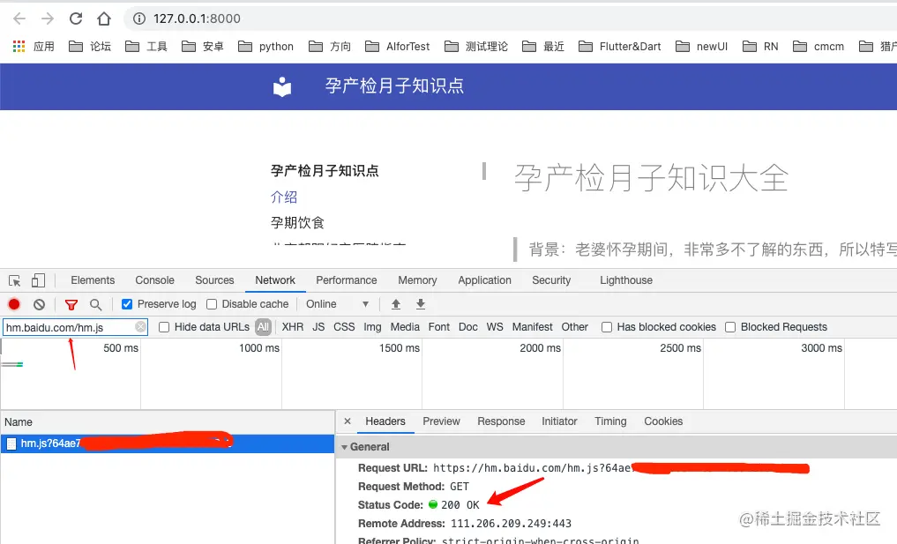Open the AIforTest bookmark folder
The height and width of the screenshot is (544, 897).
coord(398,47)
